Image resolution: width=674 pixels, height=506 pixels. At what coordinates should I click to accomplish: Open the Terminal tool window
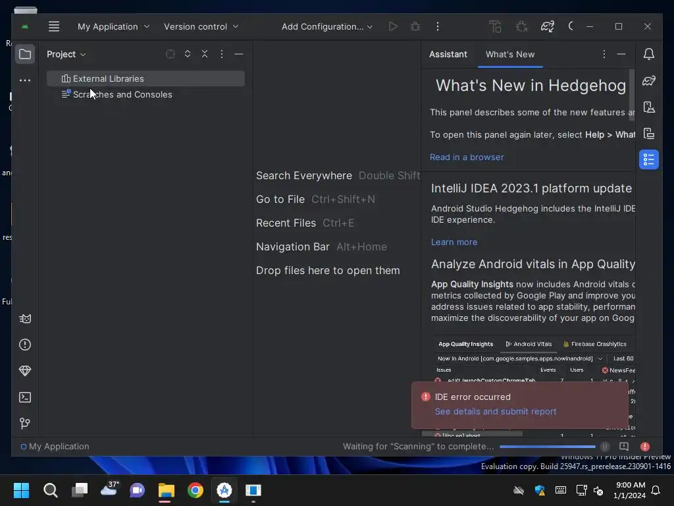pyautogui.click(x=25, y=397)
